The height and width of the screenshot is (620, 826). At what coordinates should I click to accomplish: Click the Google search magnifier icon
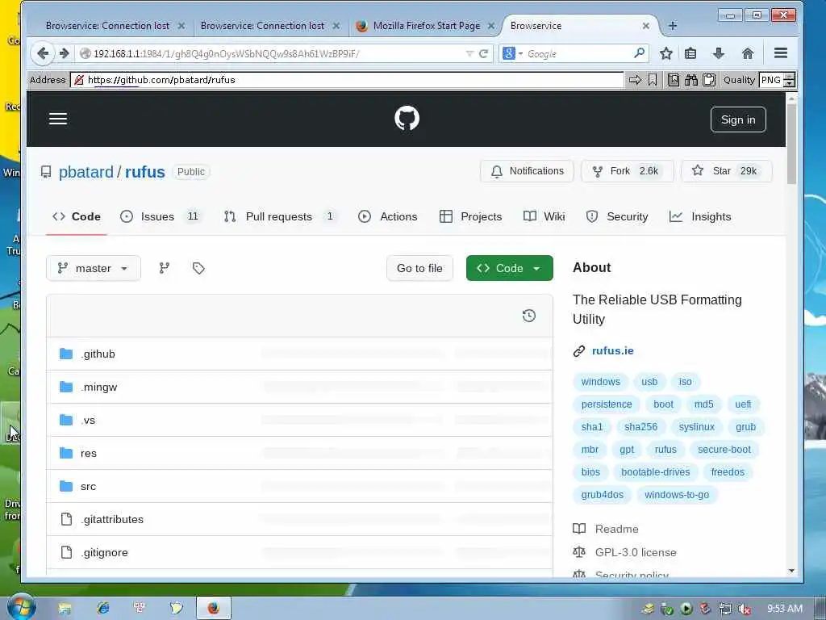639,53
